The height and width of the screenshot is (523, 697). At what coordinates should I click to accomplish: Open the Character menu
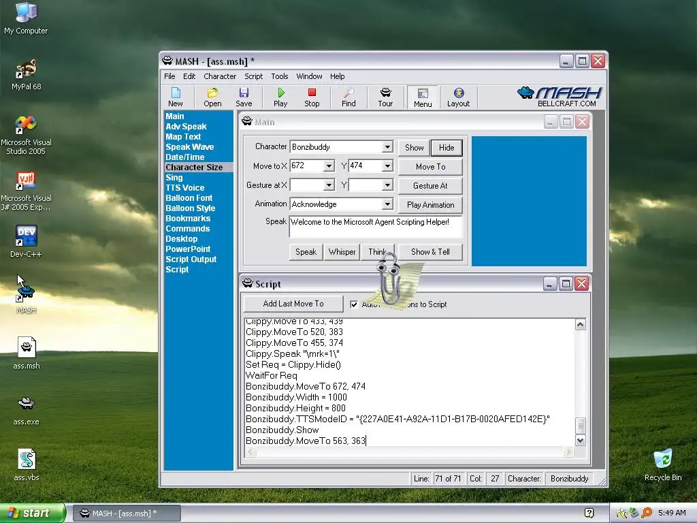220,76
